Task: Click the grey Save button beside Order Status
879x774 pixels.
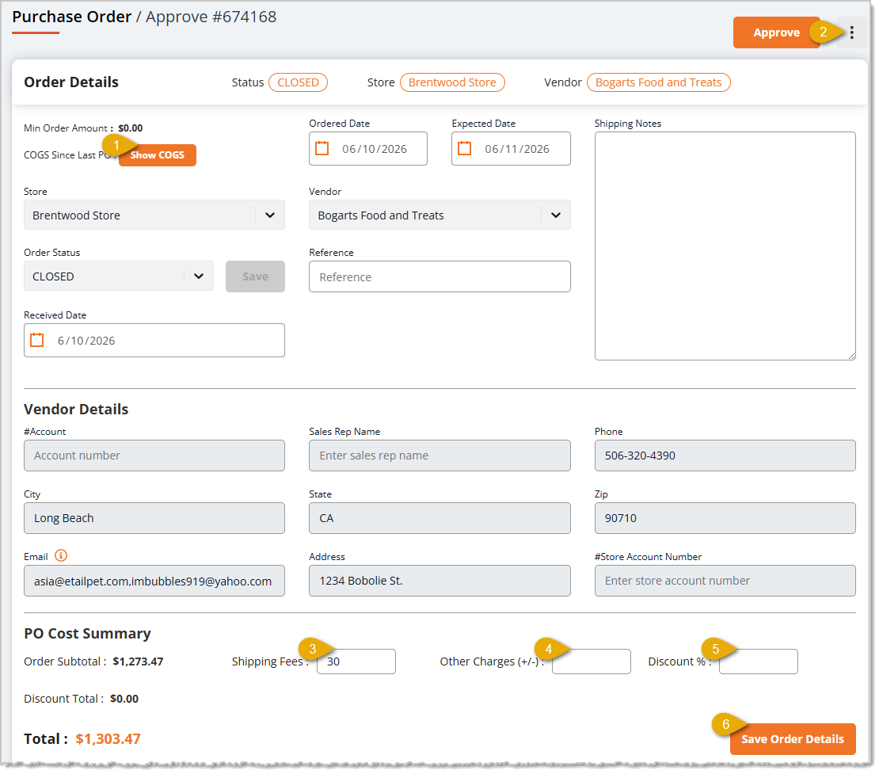Action: point(255,276)
